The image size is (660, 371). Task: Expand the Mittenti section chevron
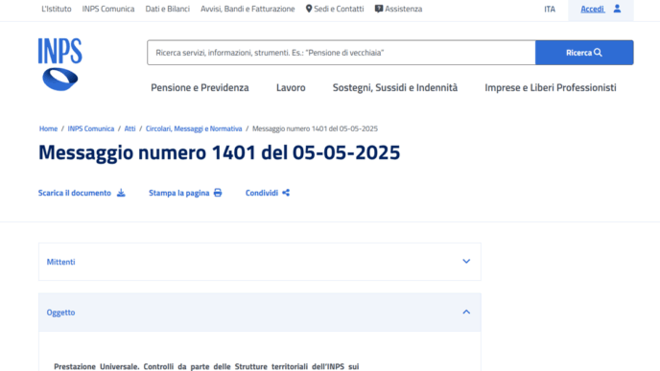click(466, 261)
